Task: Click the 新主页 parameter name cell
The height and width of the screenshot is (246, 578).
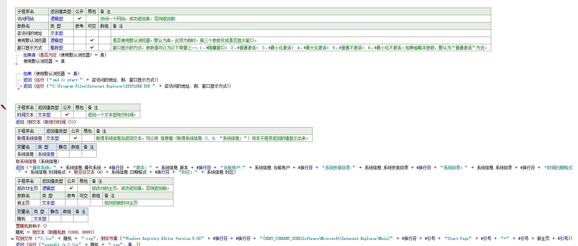Action: coord(24,203)
